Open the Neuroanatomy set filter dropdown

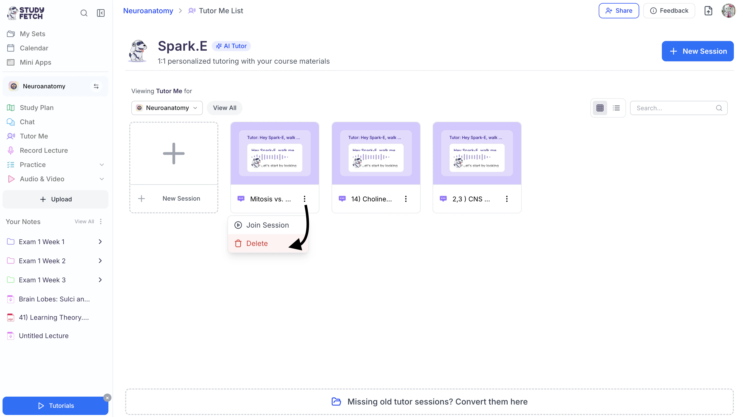(x=167, y=108)
